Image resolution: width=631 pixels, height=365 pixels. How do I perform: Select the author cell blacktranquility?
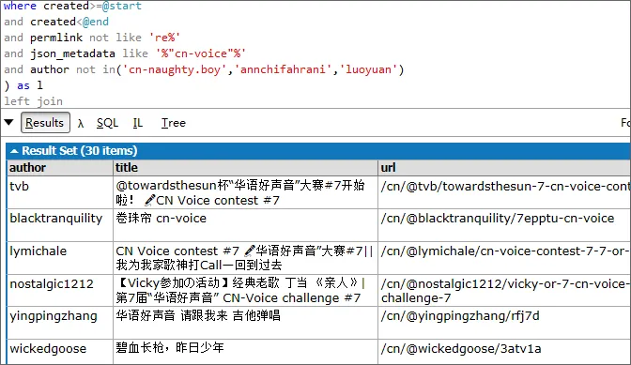point(60,225)
